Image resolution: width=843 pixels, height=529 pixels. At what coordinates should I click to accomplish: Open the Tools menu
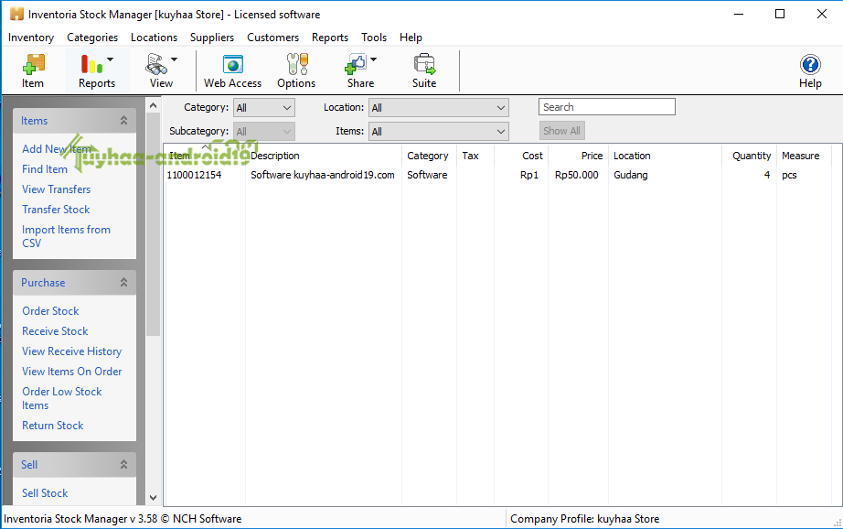[374, 38]
